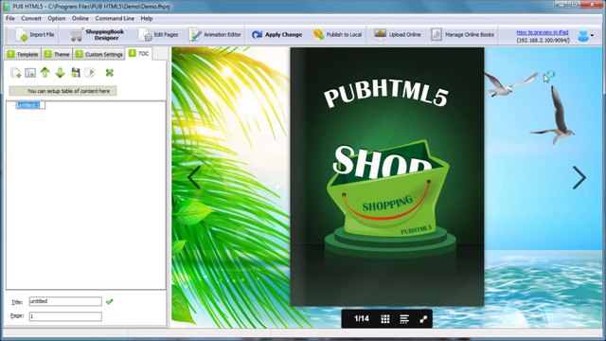The width and height of the screenshot is (606, 341).
Task: Move TOC item down with green arrow
Action: (60, 73)
